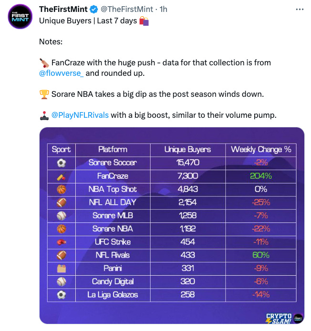Viewport: 311px width, 331px height.
Task: Open the tweet more options menu
Action: 300,9
